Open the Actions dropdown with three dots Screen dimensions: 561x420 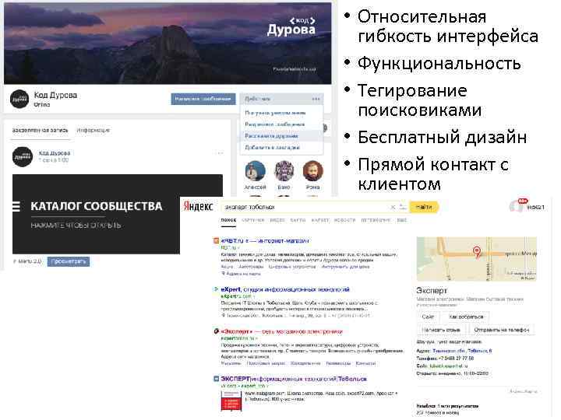(x=282, y=99)
